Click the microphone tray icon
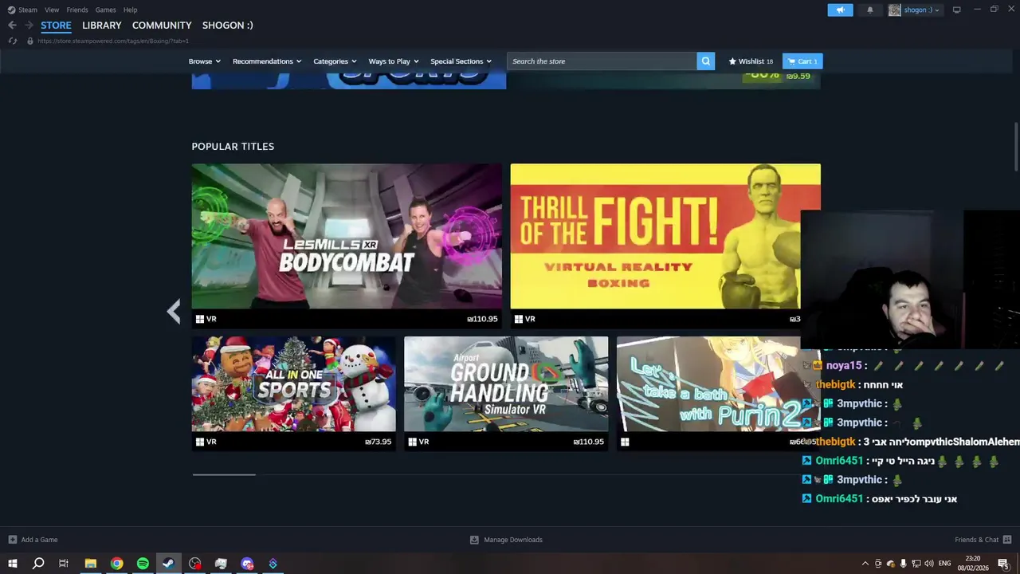1020x574 pixels. coord(903,564)
